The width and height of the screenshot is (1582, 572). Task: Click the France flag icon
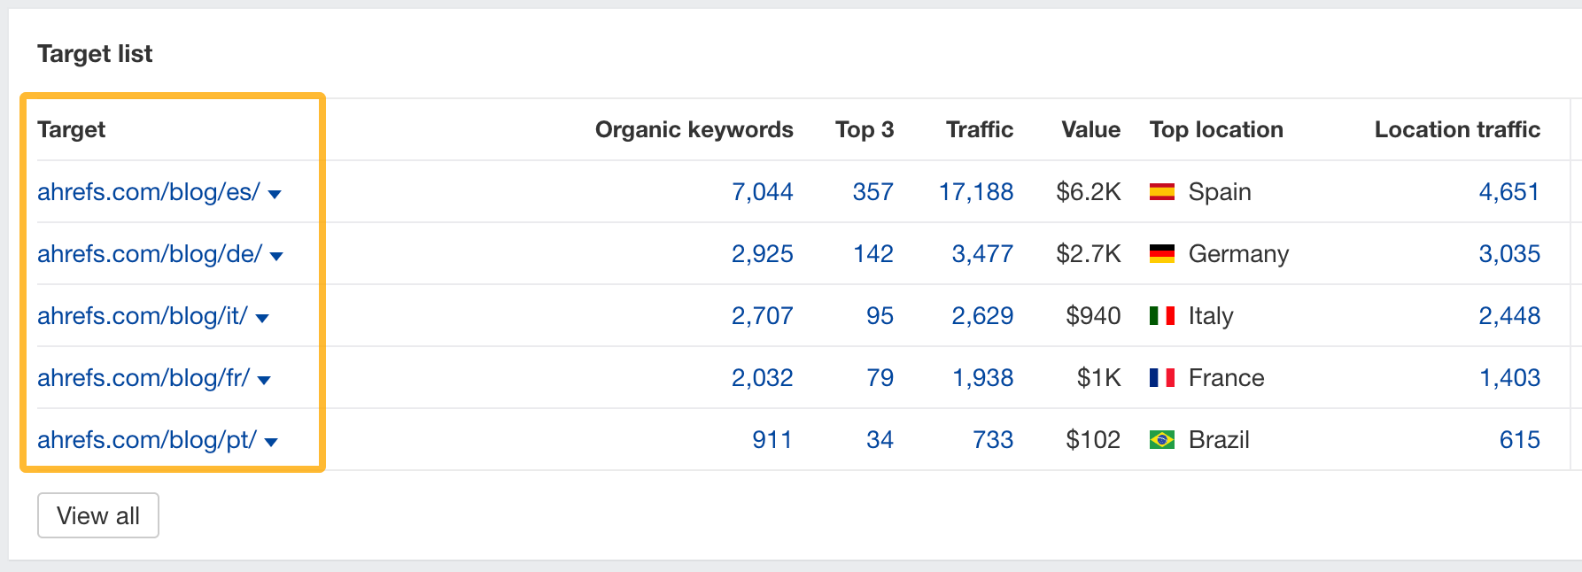point(1161,378)
